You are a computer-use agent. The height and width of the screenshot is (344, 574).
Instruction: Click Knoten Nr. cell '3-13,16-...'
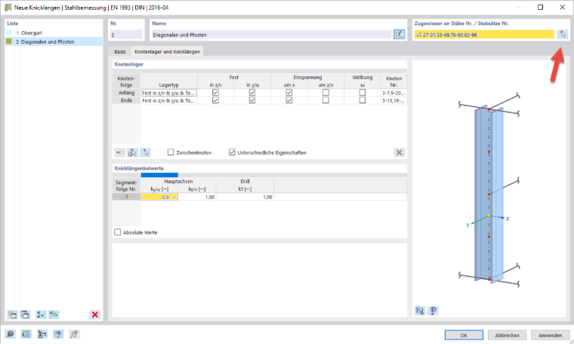(x=393, y=100)
